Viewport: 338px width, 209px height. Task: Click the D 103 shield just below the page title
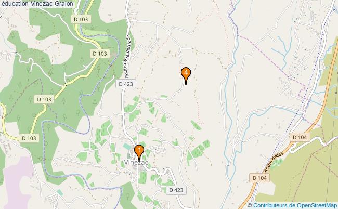[81, 19]
